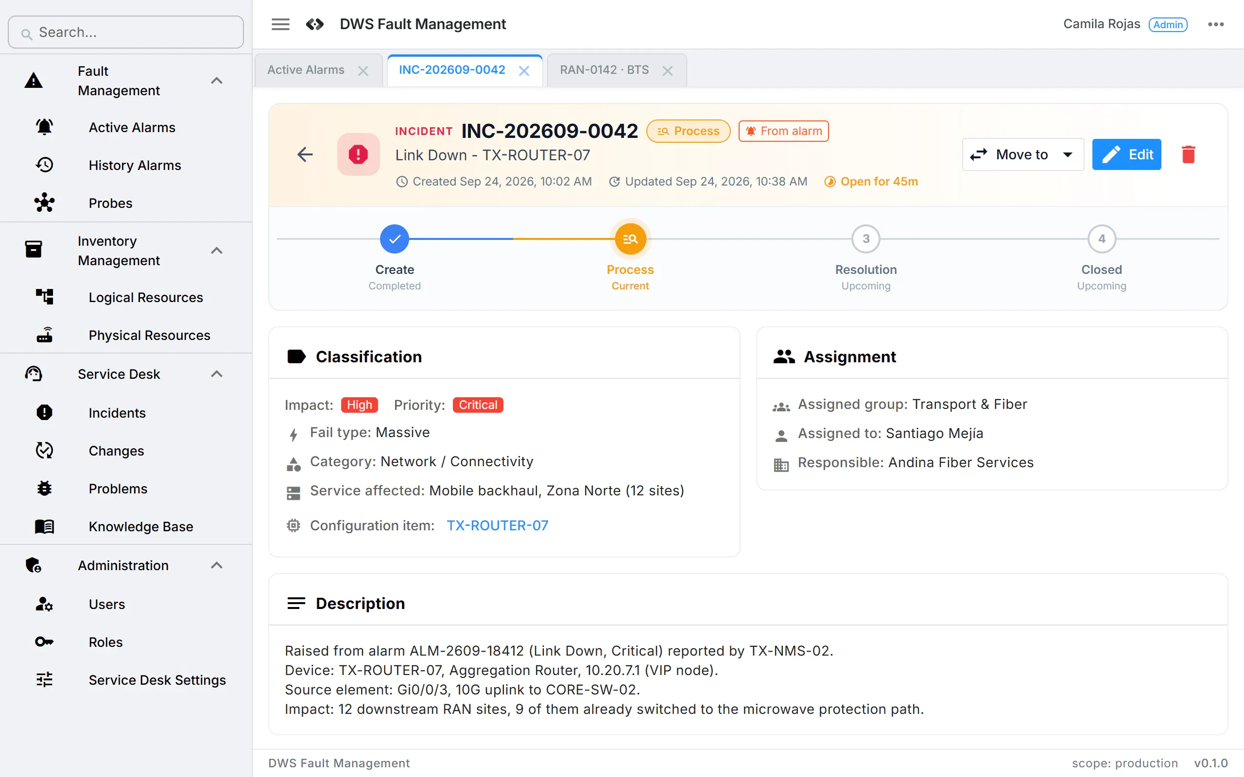Viewport: 1244px width, 777px height.
Task: Open the three-dot overflow menu
Action: (1216, 24)
